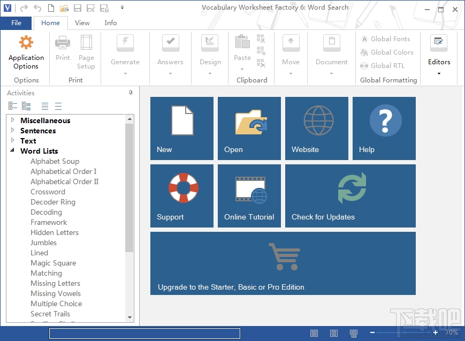The width and height of the screenshot is (465, 341).
Task: Open the quick access toolbar customize arrow
Action: pyautogui.click(x=122, y=7)
